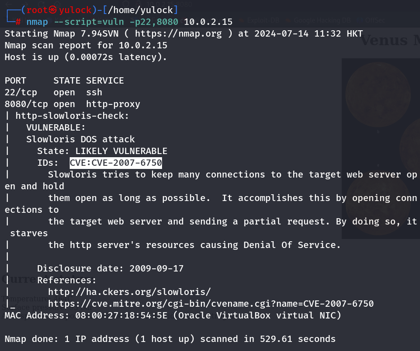Open the cve.mitre.org CVE-2007-6750 link
Image resolution: width=420 pixels, height=351 pixels.
211,304
